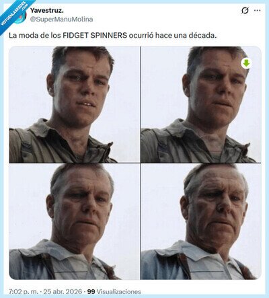Open the top-right young soldier image

pyautogui.click(x=201, y=104)
